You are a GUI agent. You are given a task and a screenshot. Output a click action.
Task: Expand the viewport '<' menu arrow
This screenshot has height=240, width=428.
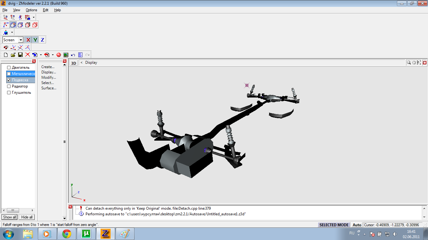point(81,62)
